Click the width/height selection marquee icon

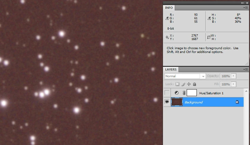(209, 37)
